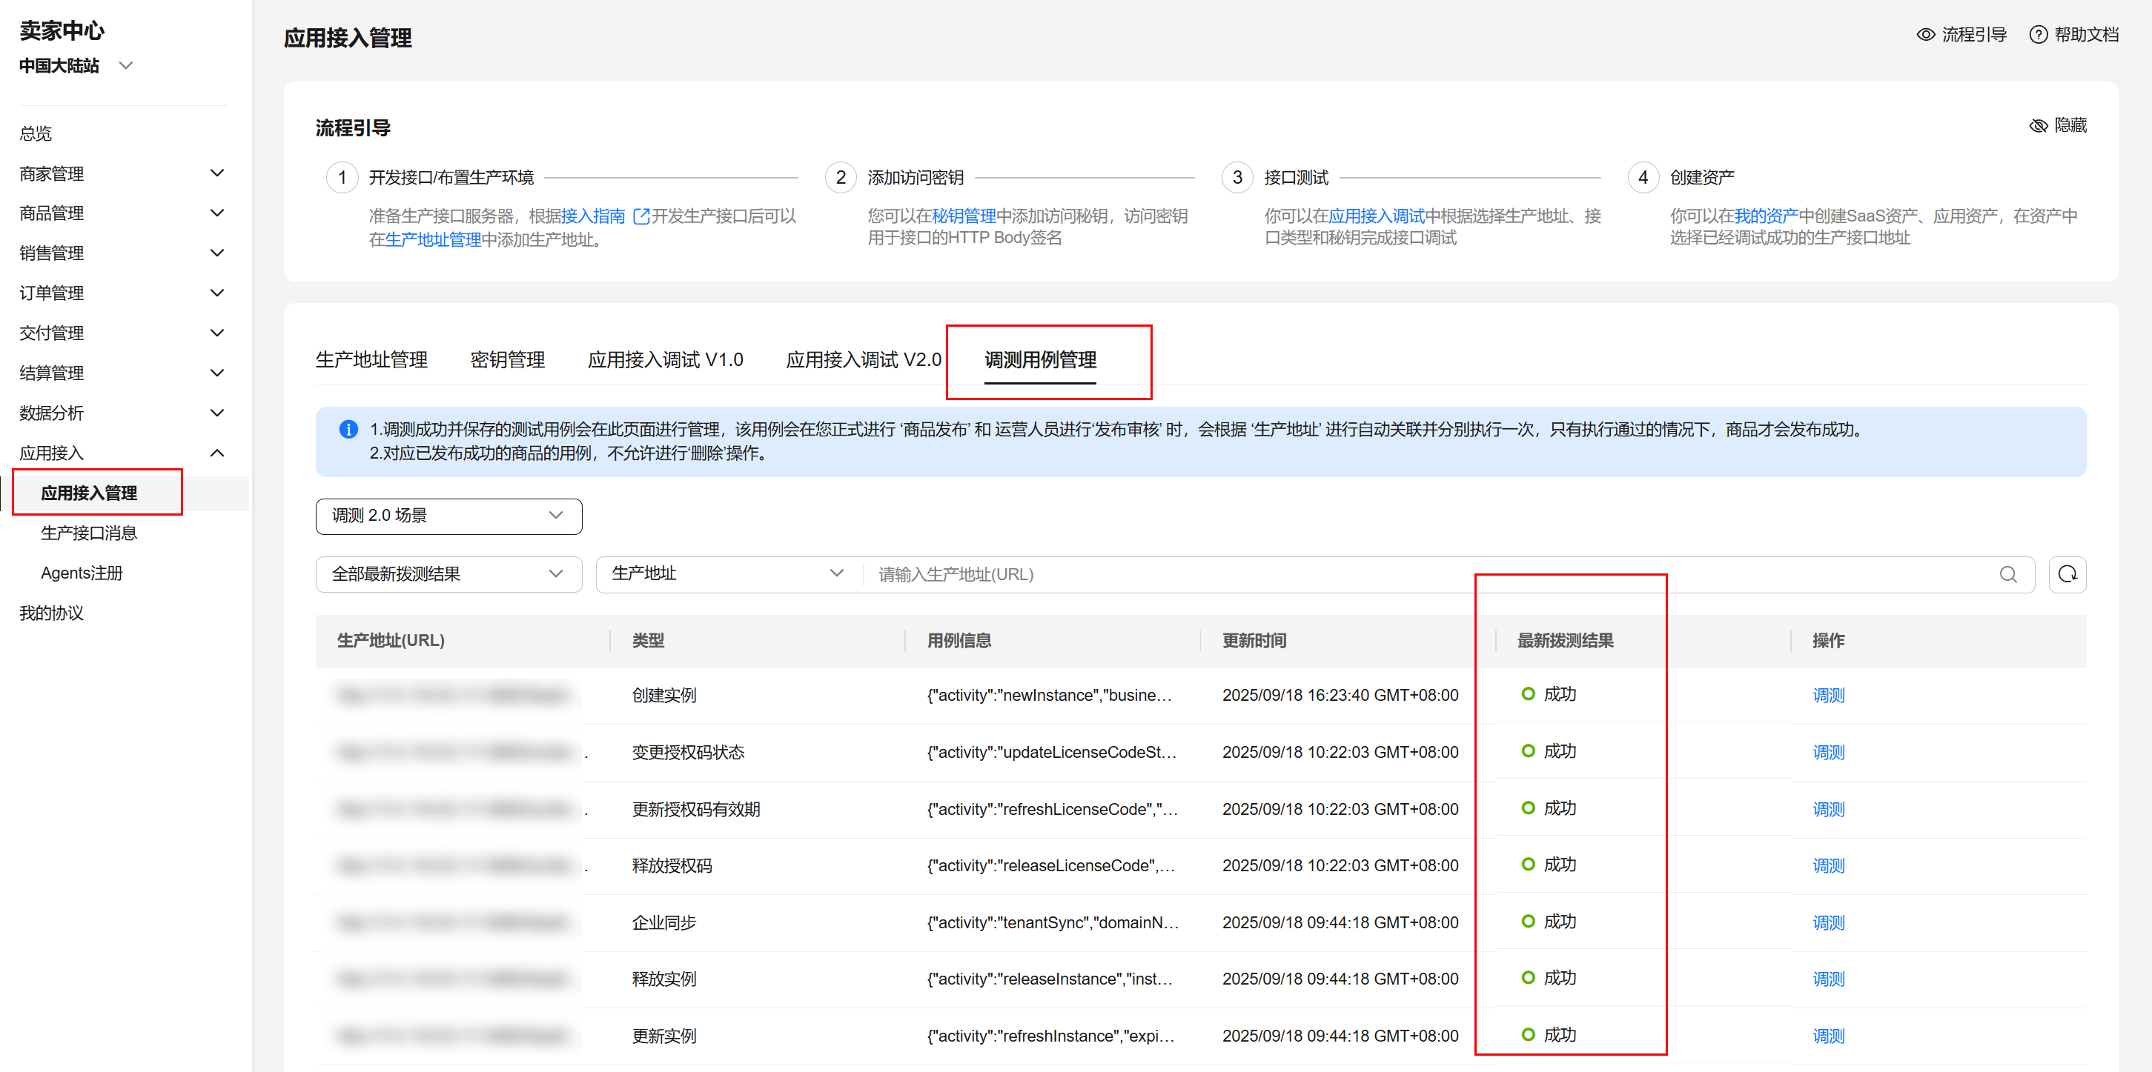Open the 调测 2.0 场景 dropdown
The width and height of the screenshot is (2152, 1072).
point(448,516)
